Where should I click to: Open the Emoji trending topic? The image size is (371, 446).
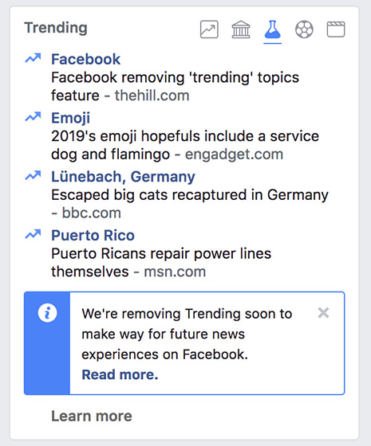71,118
